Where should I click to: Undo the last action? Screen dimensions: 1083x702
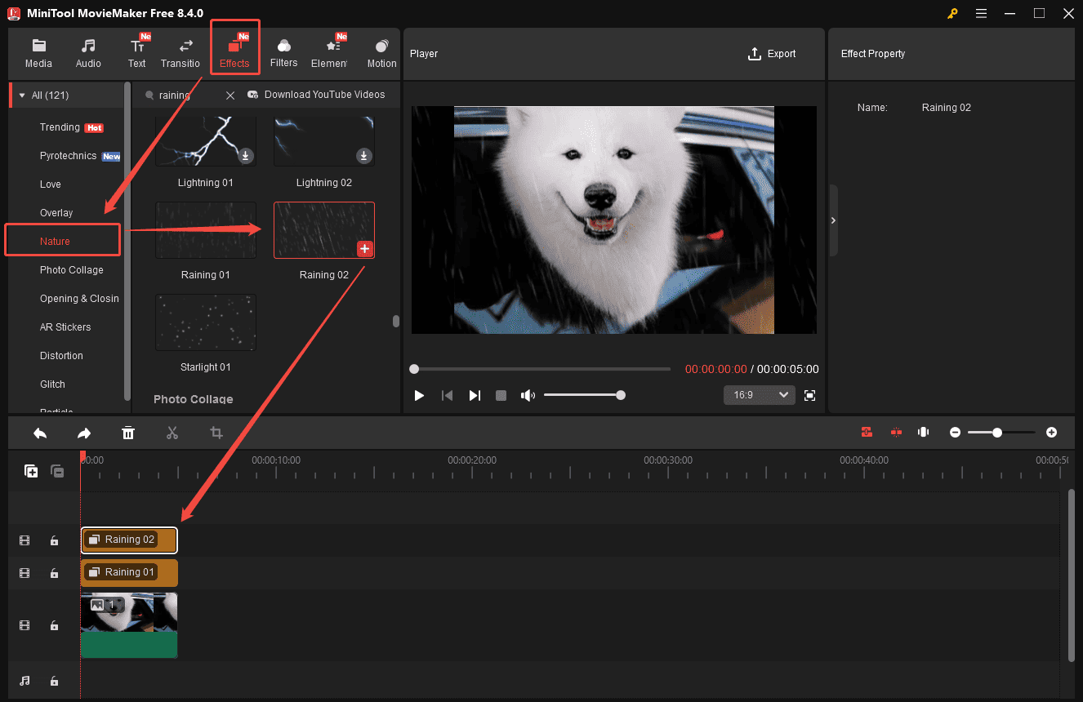[39, 433]
